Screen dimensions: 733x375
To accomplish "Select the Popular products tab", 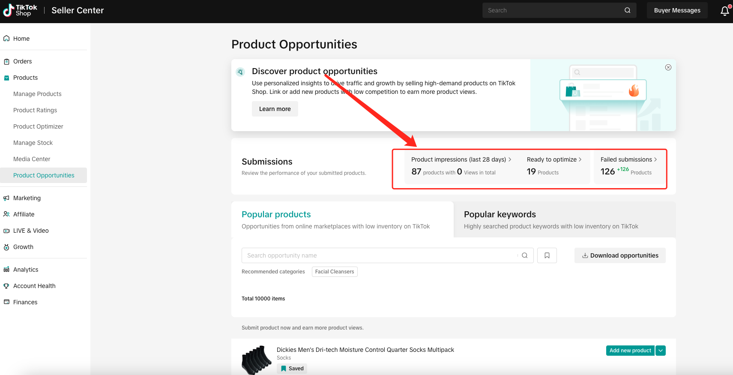I will (x=276, y=214).
